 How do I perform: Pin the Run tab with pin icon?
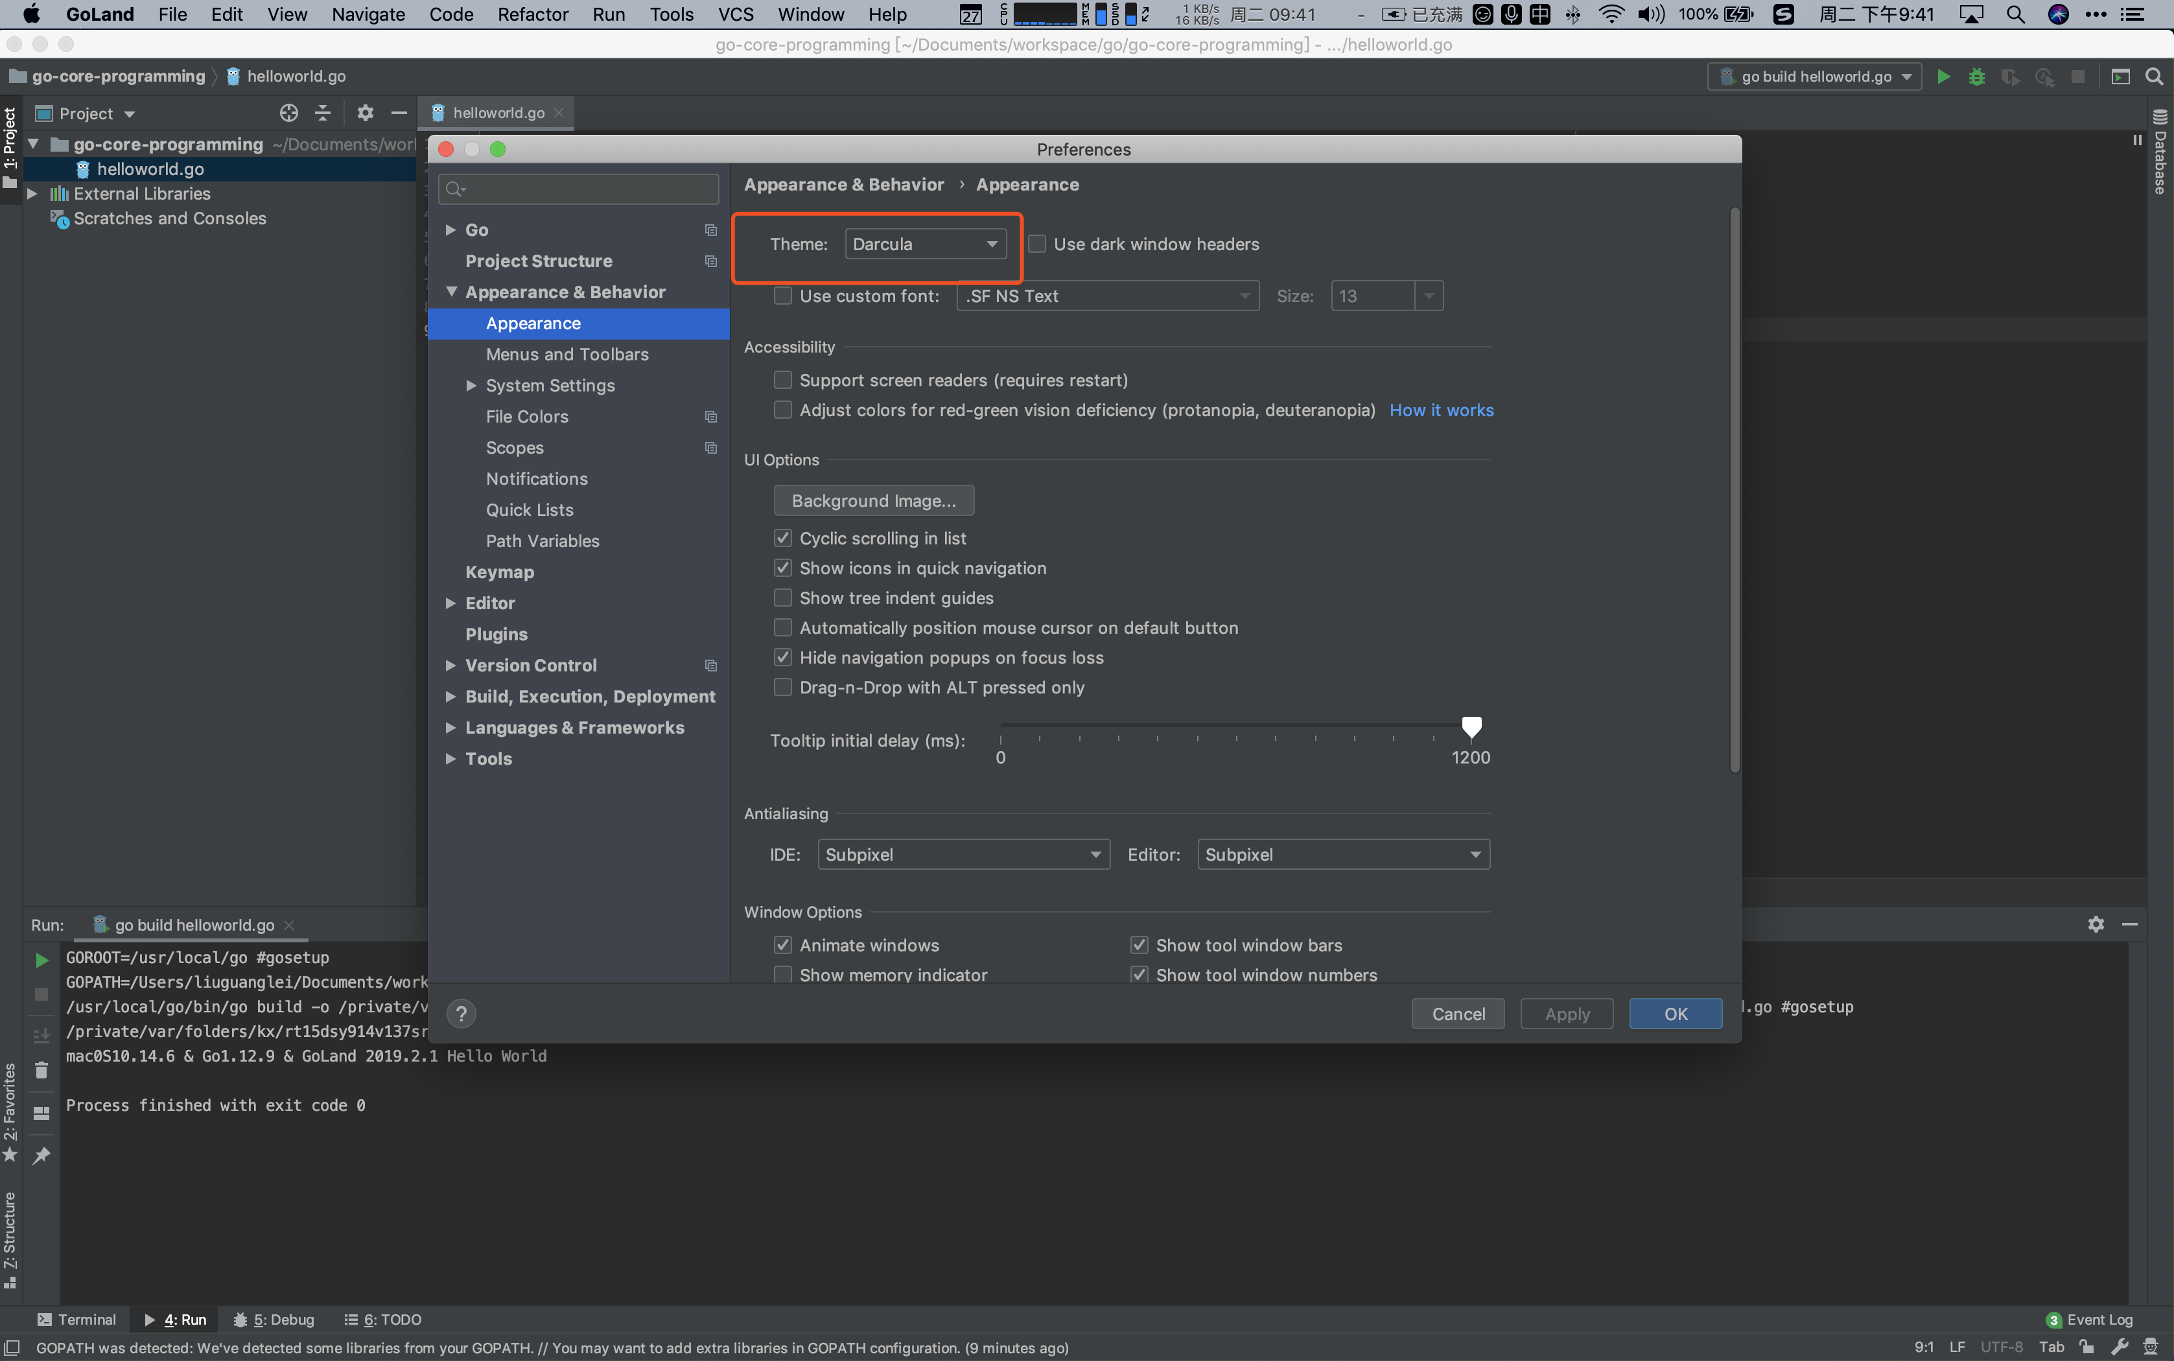point(41,1156)
